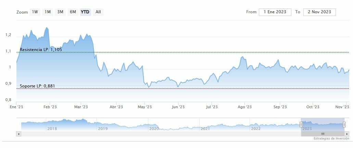The height and width of the screenshot is (148, 353).
Task: Open Estrategias de Inversión credit link
Action: tap(331, 139)
